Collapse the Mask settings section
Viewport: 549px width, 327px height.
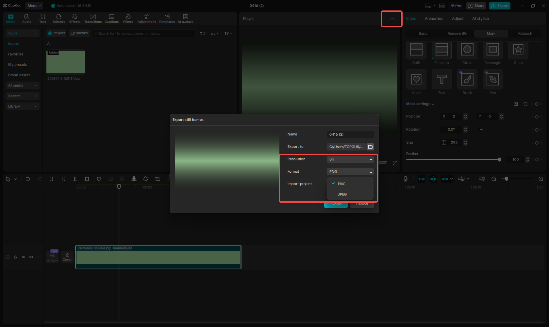coord(420,104)
